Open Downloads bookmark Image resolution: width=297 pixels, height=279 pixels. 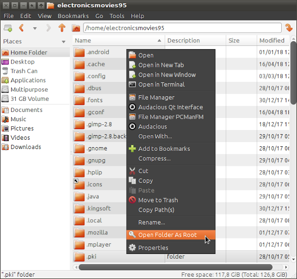click(35, 147)
